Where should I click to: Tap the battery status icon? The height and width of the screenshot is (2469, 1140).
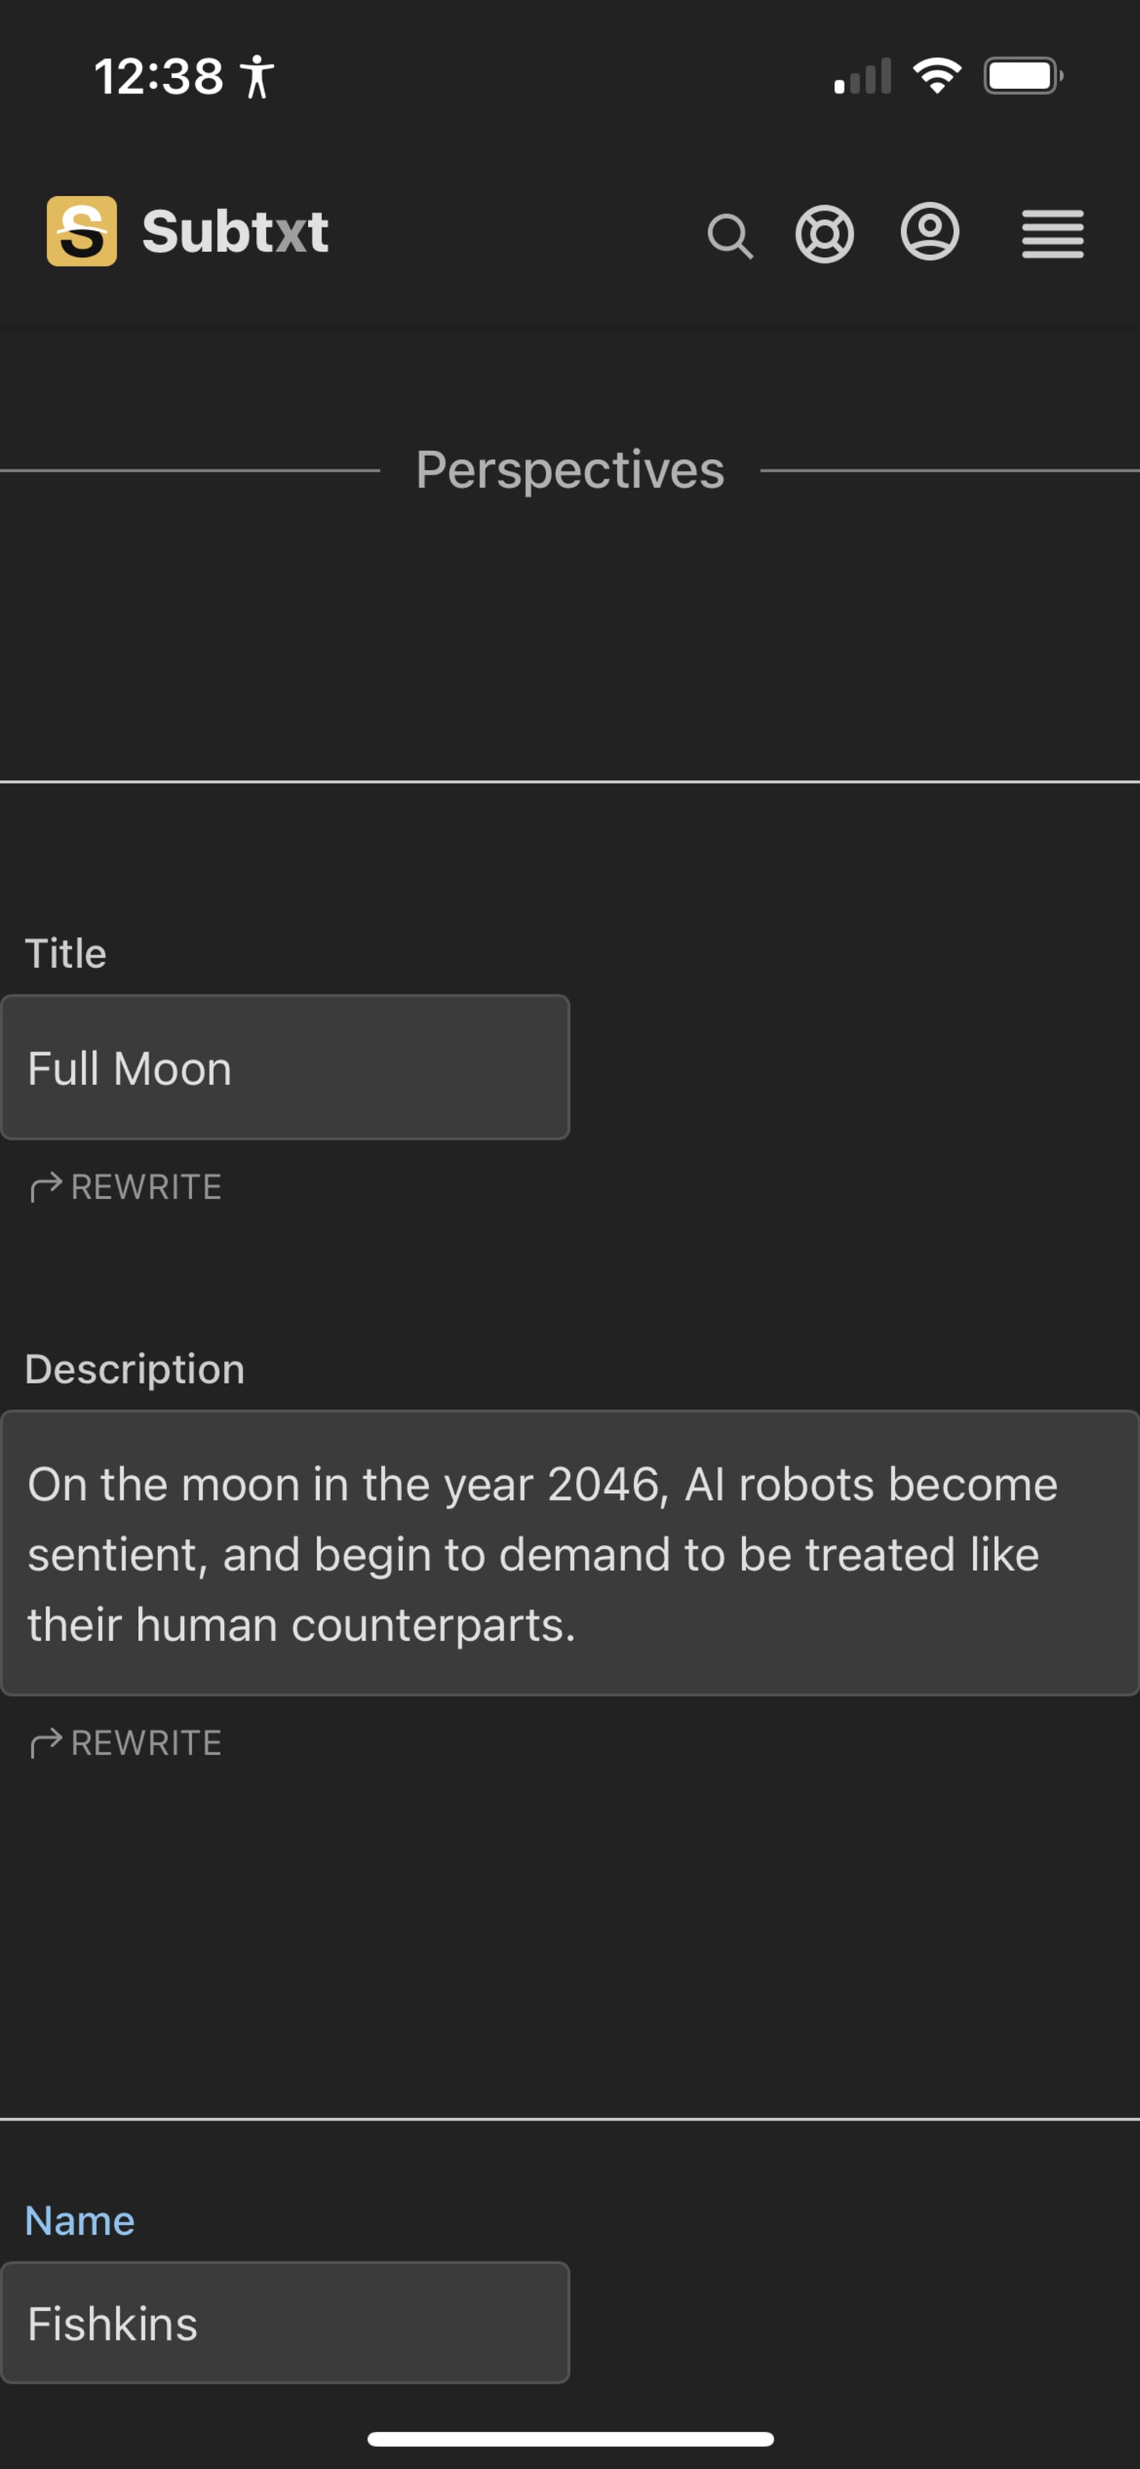(x=1023, y=76)
